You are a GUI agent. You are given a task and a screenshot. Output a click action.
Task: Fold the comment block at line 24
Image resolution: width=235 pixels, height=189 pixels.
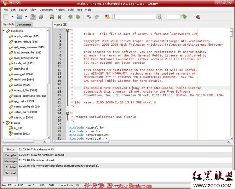coord(68,113)
